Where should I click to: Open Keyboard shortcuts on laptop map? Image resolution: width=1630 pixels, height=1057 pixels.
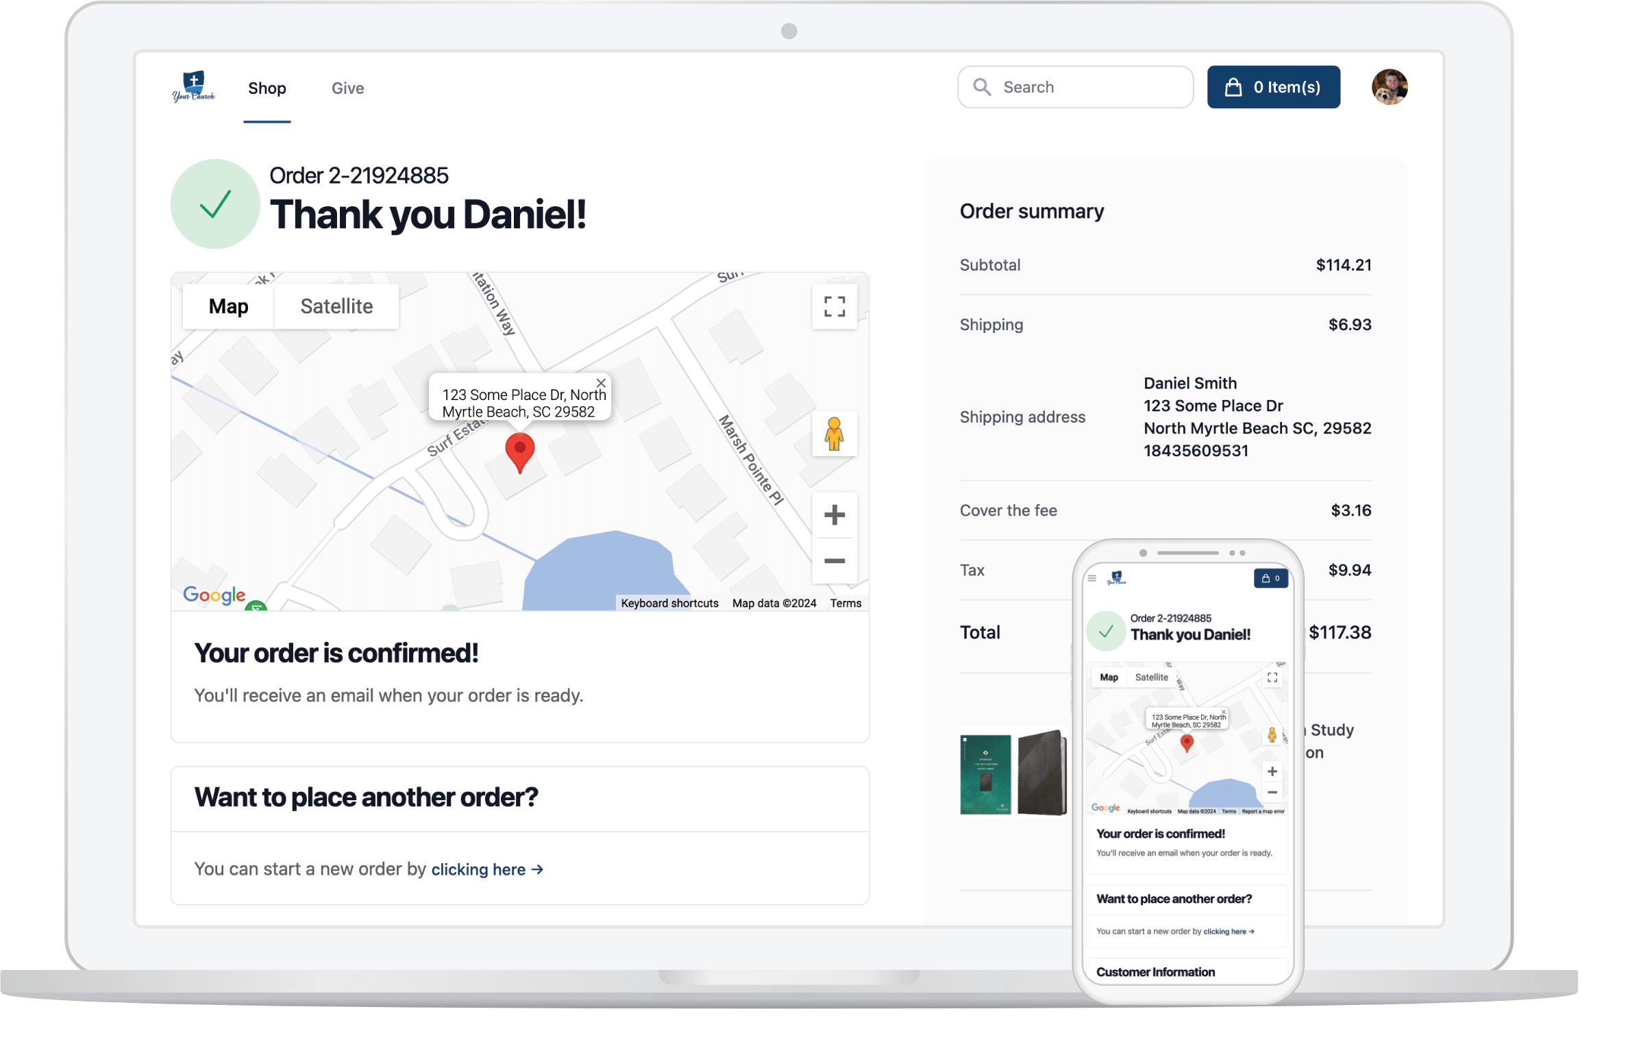pyautogui.click(x=669, y=604)
